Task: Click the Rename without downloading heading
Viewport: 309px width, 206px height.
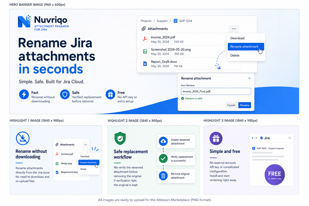Action: click(x=31, y=154)
